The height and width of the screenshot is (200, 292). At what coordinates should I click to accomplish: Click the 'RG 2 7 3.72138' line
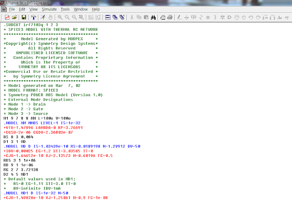pos(21,169)
